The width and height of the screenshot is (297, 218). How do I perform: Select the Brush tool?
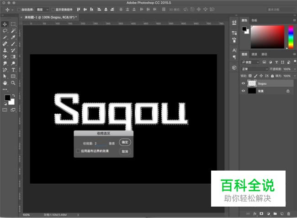pyautogui.click(x=13, y=44)
